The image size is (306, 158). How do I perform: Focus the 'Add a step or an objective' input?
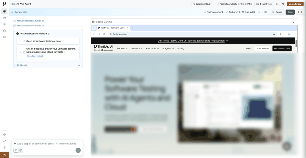[x=47, y=144]
